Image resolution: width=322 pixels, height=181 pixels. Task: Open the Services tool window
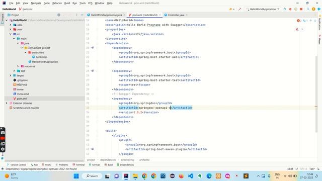95,165
